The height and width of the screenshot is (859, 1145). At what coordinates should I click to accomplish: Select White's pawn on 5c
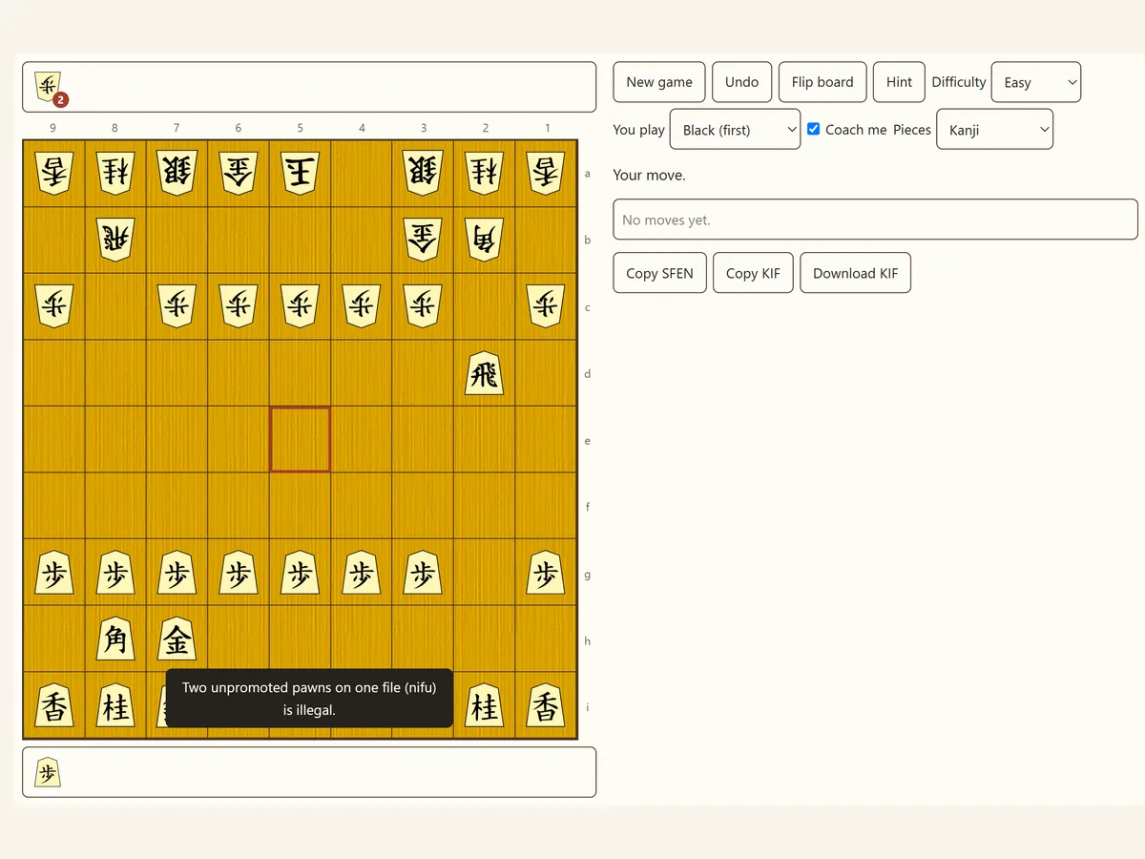click(x=300, y=306)
